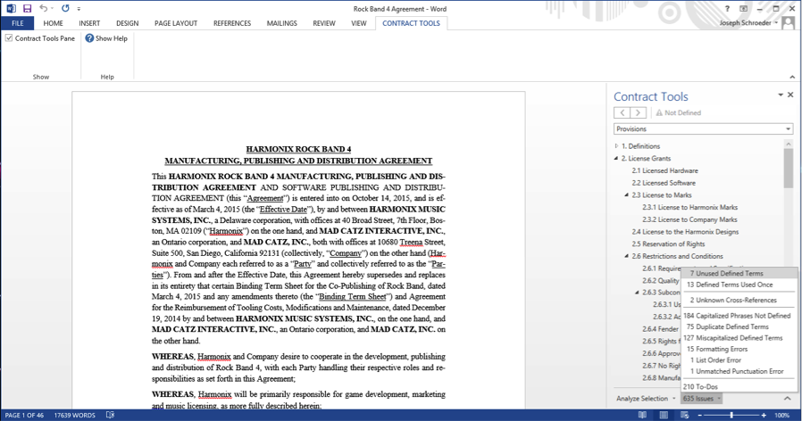Collapse 2.6 Restrictions and Conditions node
Image resolution: width=802 pixels, height=421 pixels.
[627, 256]
